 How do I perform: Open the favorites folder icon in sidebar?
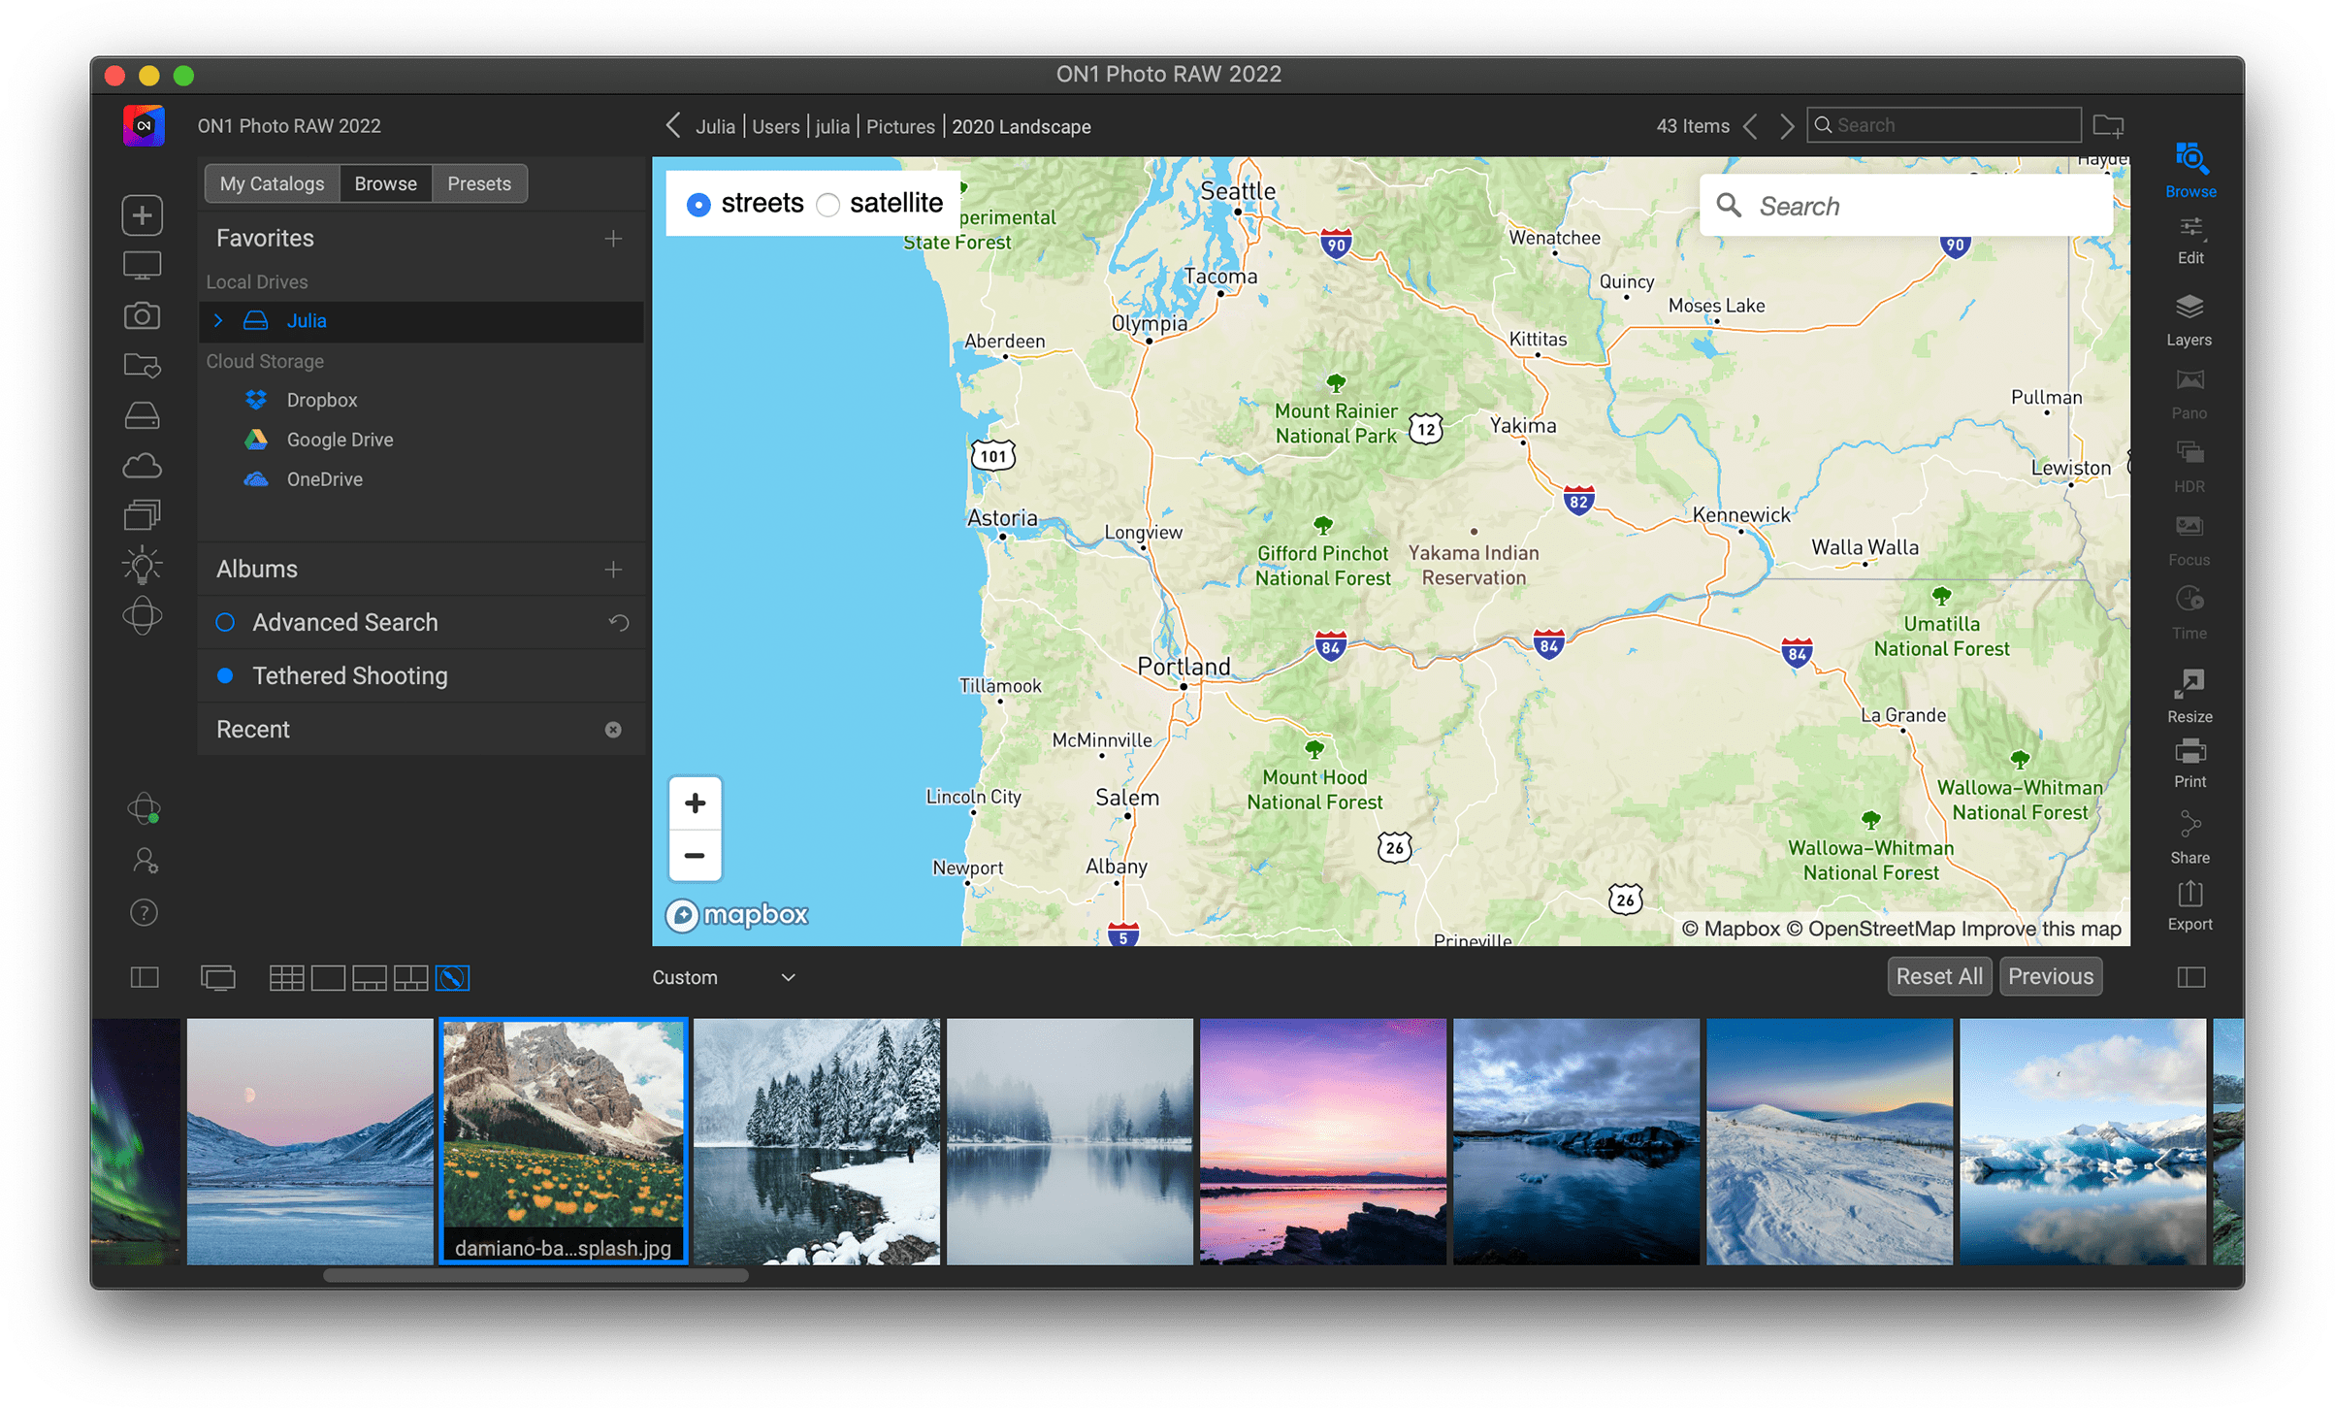pyautogui.click(x=142, y=366)
